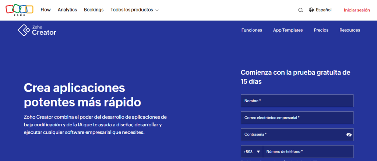
Task: Focus the Nombre input field
Action: (x=297, y=101)
